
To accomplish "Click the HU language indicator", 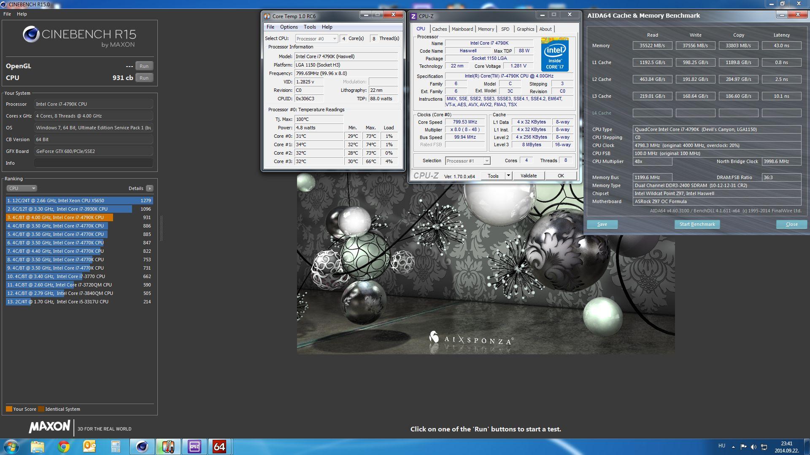I will click(721, 446).
